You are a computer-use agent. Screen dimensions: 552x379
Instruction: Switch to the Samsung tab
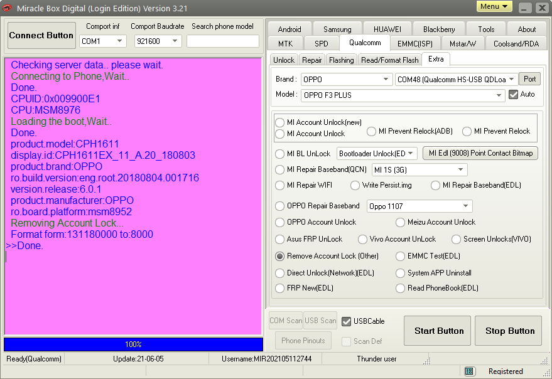coord(337,29)
